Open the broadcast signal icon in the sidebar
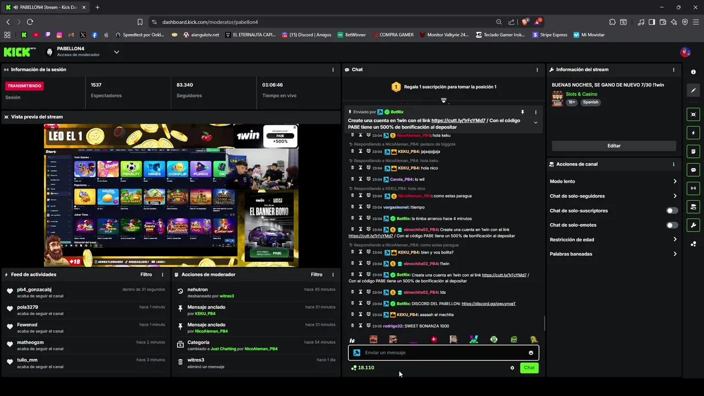The height and width of the screenshot is (396, 704). 693,188
